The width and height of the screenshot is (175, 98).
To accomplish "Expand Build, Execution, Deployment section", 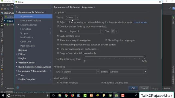I will [16, 67].
